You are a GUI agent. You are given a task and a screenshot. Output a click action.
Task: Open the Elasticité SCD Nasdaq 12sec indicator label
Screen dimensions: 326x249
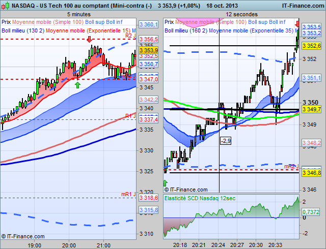tap(200, 198)
